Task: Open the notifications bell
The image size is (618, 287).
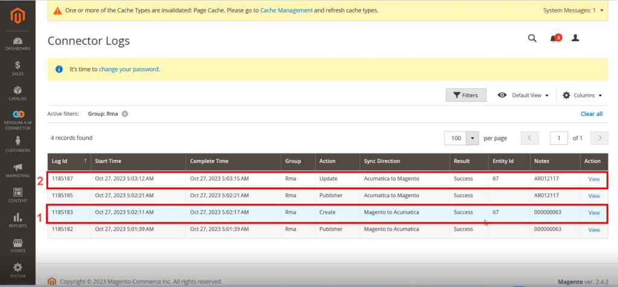Action: pyautogui.click(x=555, y=38)
